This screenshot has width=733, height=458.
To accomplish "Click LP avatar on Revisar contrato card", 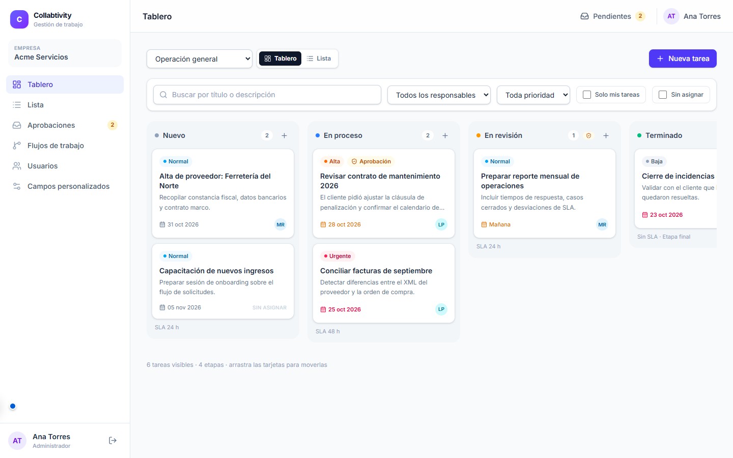I will coord(441,224).
